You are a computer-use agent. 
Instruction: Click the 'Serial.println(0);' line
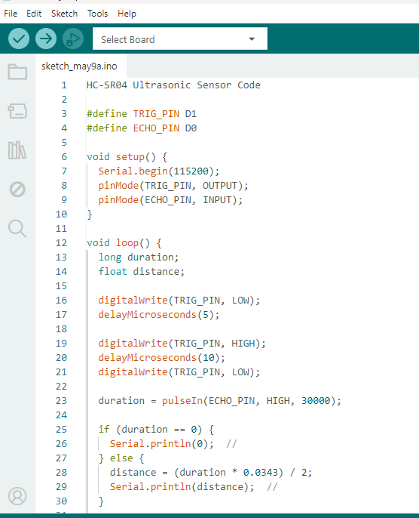pos(161,444)
